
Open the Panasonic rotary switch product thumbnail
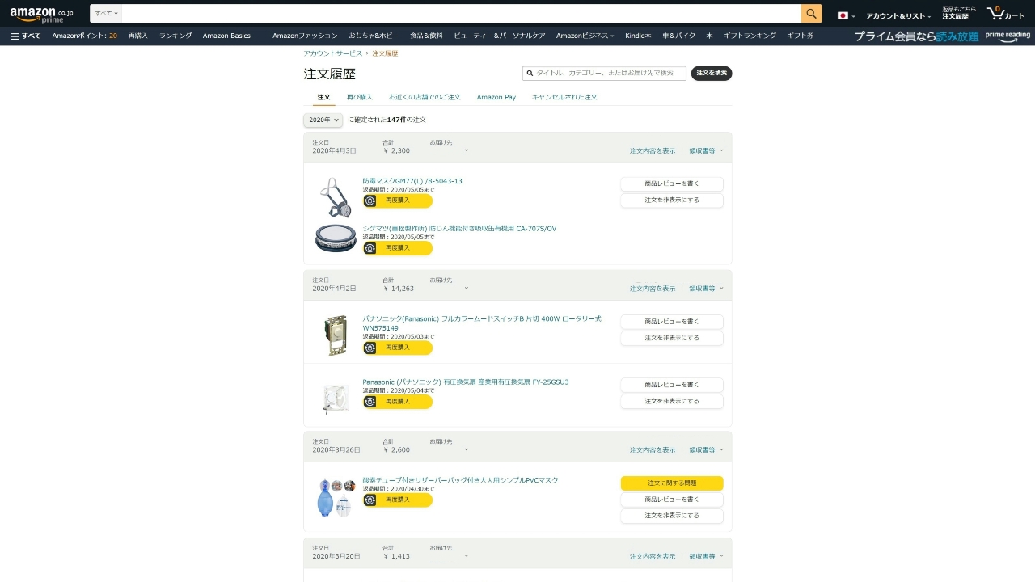point(336,335)
